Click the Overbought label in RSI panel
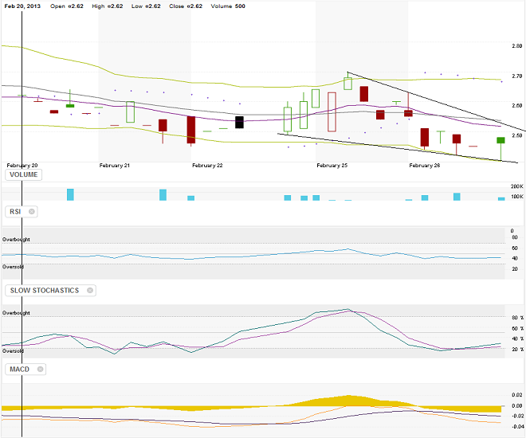526x438 pixels. (16, 240)
